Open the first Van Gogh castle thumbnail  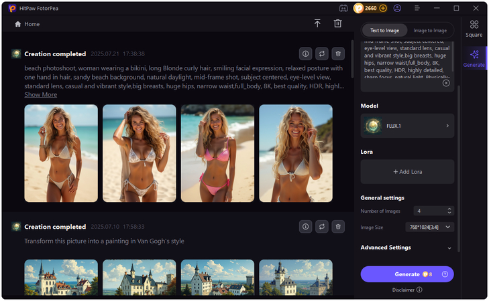(61, 278)
